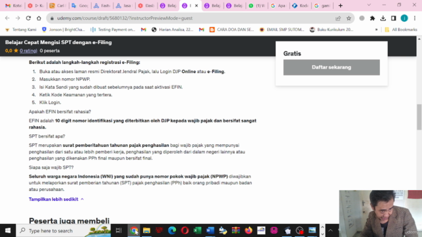This screenshot has width=422, height=237.
Task: Open the browser home page
Action: (x=39, y=18)
